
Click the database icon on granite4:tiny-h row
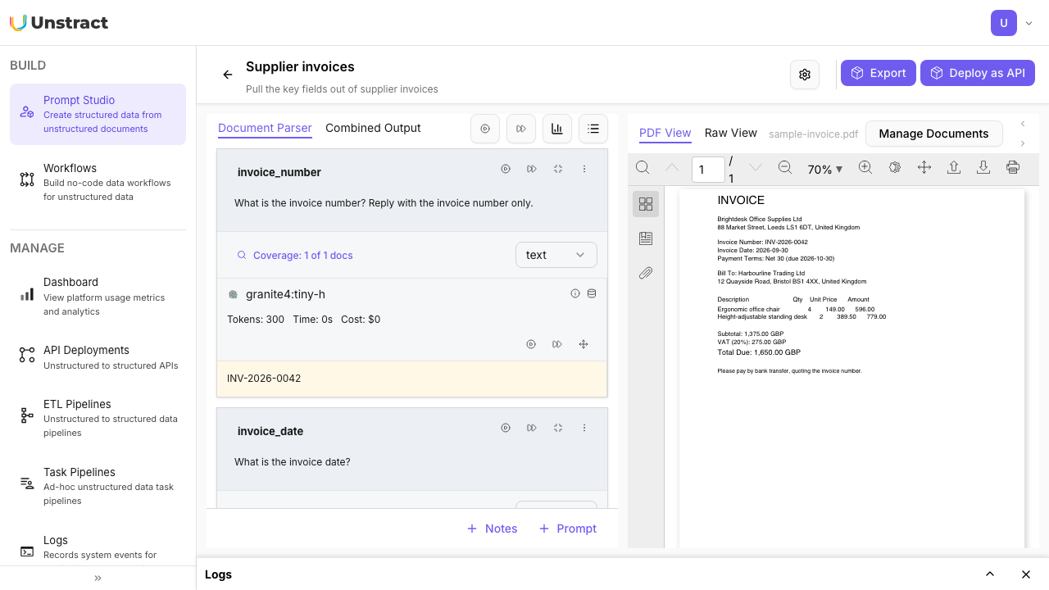tap(592, 293)
